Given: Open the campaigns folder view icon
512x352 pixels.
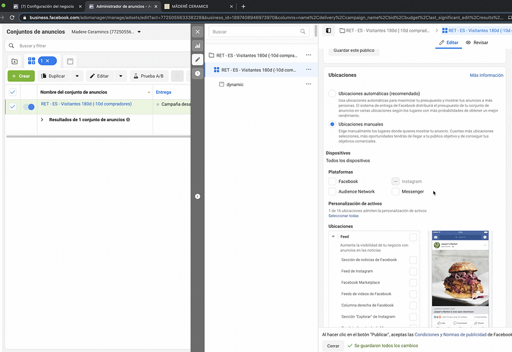Looking at the screenshot, I should [x=14, y=61].
